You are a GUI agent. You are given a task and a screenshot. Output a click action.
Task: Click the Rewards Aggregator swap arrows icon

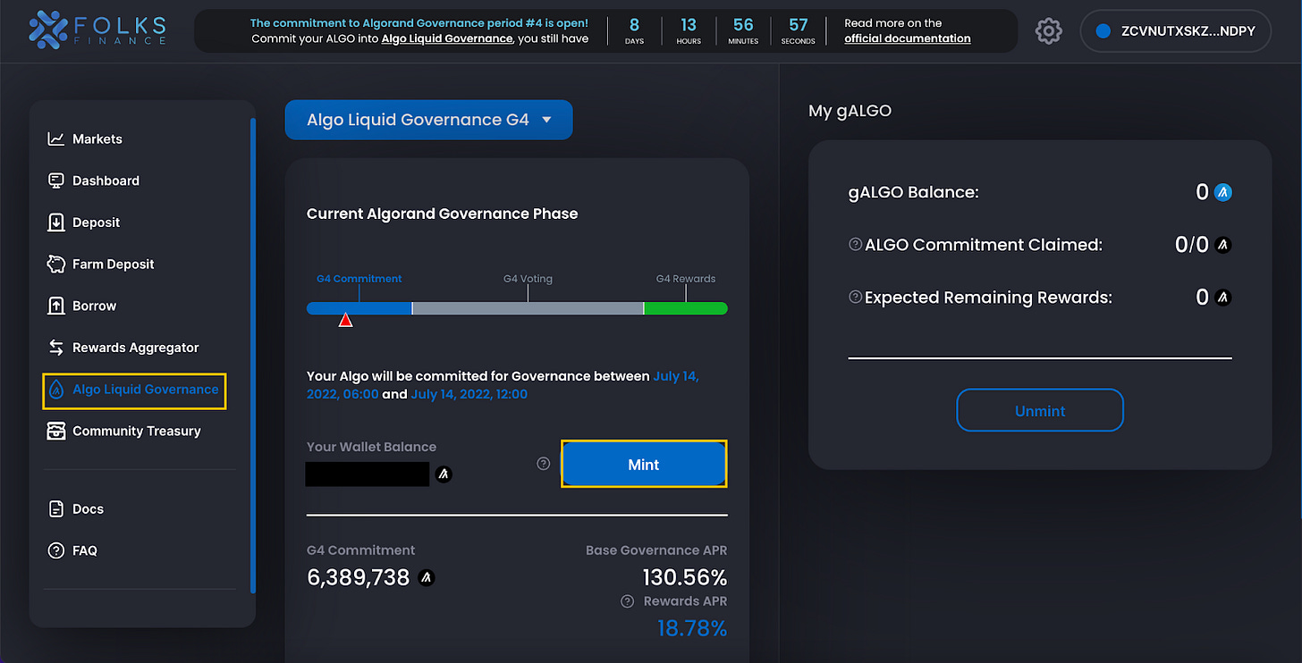coord(55,348)
